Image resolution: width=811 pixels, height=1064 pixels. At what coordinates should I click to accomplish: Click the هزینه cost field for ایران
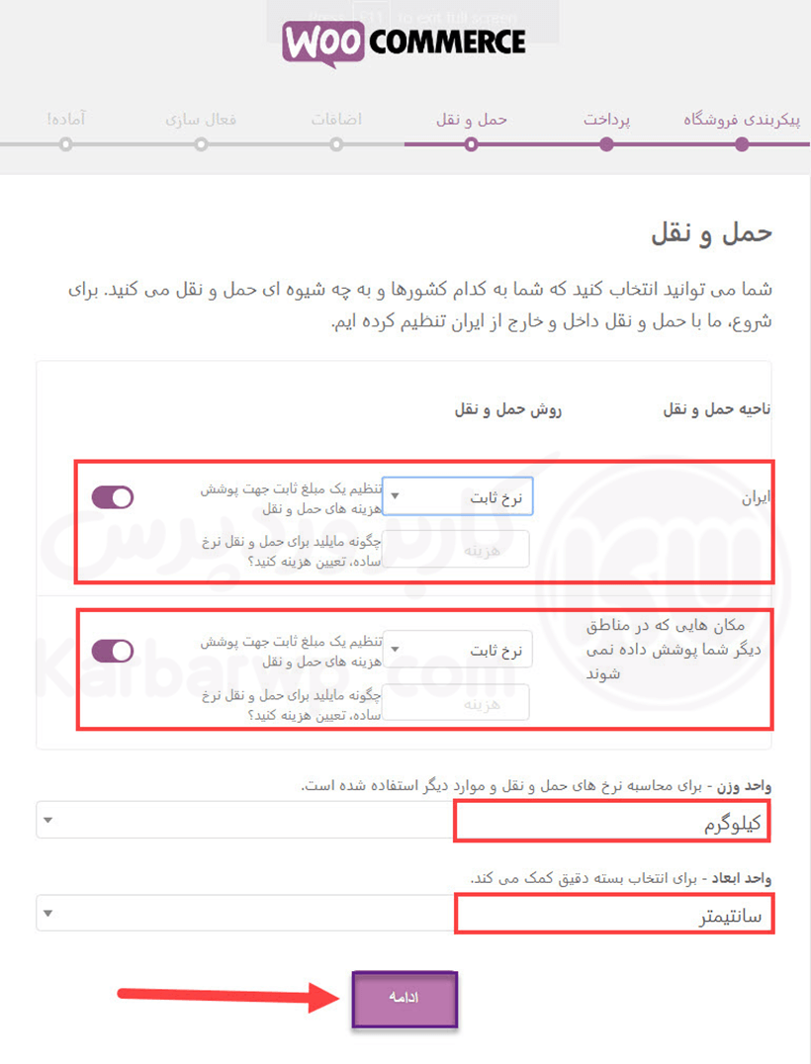tap(456, 550)
